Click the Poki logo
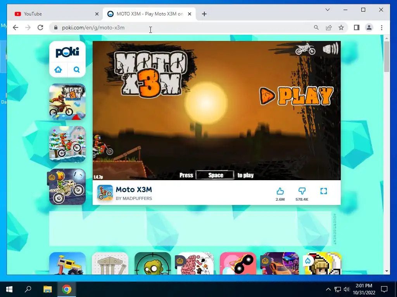 tap(67, 52)
